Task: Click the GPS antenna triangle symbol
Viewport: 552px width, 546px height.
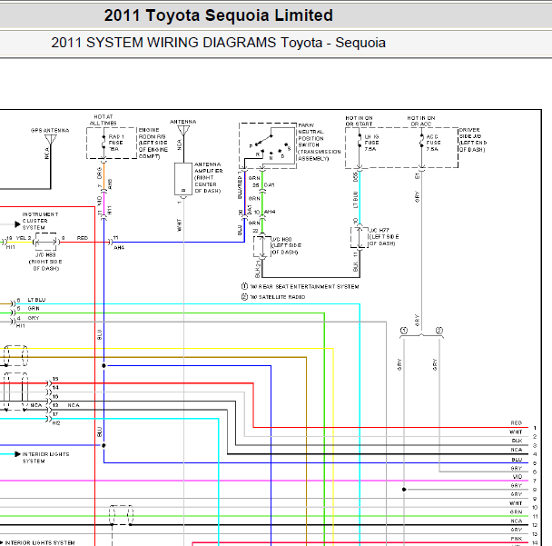Action: (51, 139)
